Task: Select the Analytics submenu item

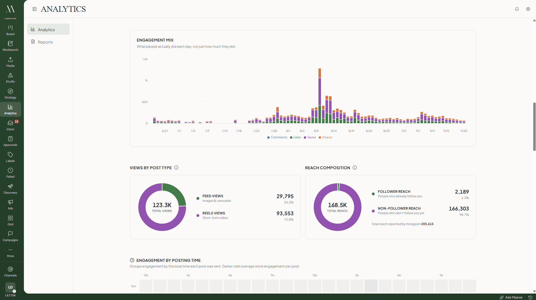Action: click(x=48, y=29)
